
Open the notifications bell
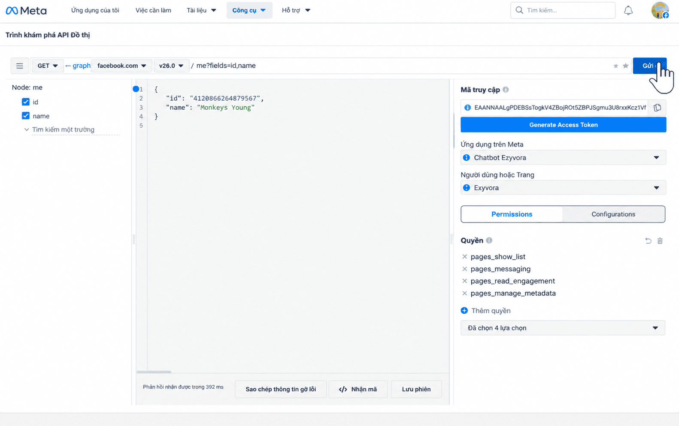628,10
